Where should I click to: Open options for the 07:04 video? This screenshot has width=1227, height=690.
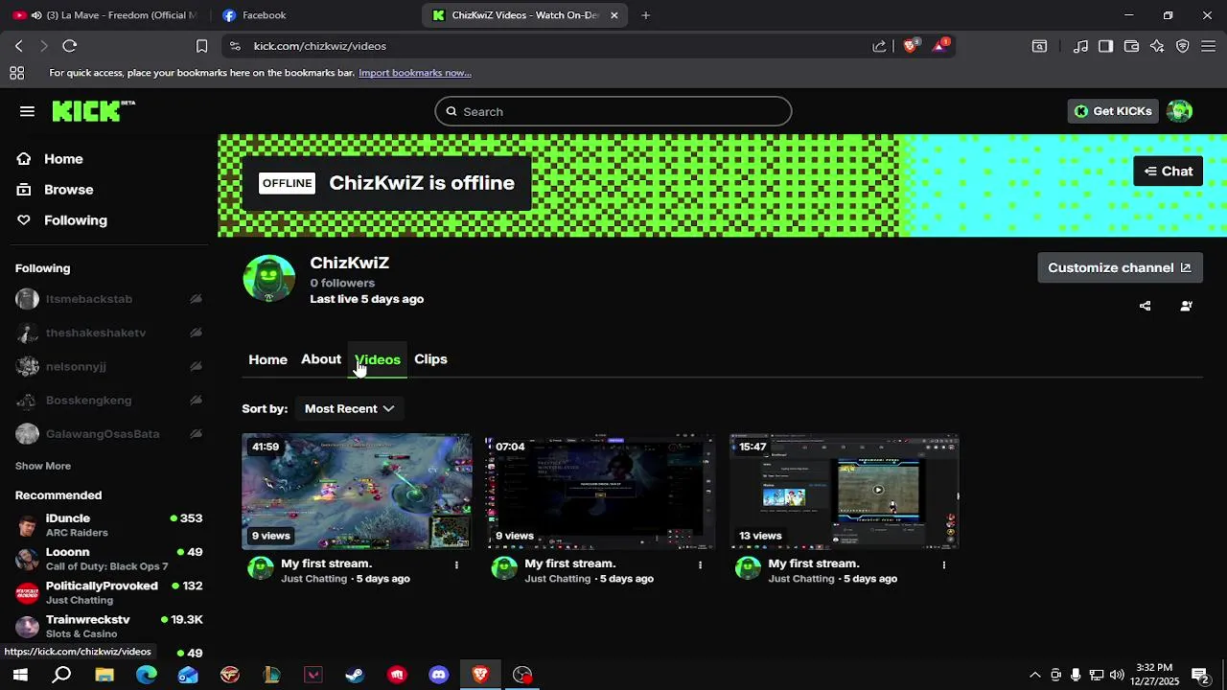tap(700, 564)
